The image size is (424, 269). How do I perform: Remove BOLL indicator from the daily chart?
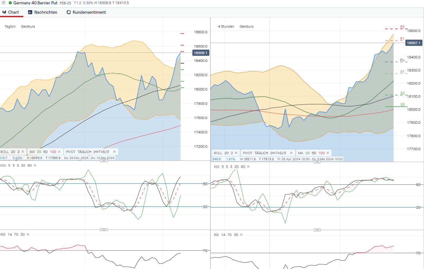[23, 152]
